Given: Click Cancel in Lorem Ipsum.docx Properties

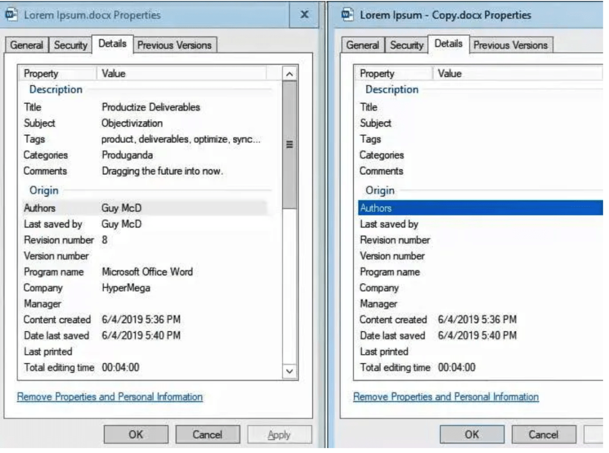Looking at the screenshot, I should click(208, 434).
